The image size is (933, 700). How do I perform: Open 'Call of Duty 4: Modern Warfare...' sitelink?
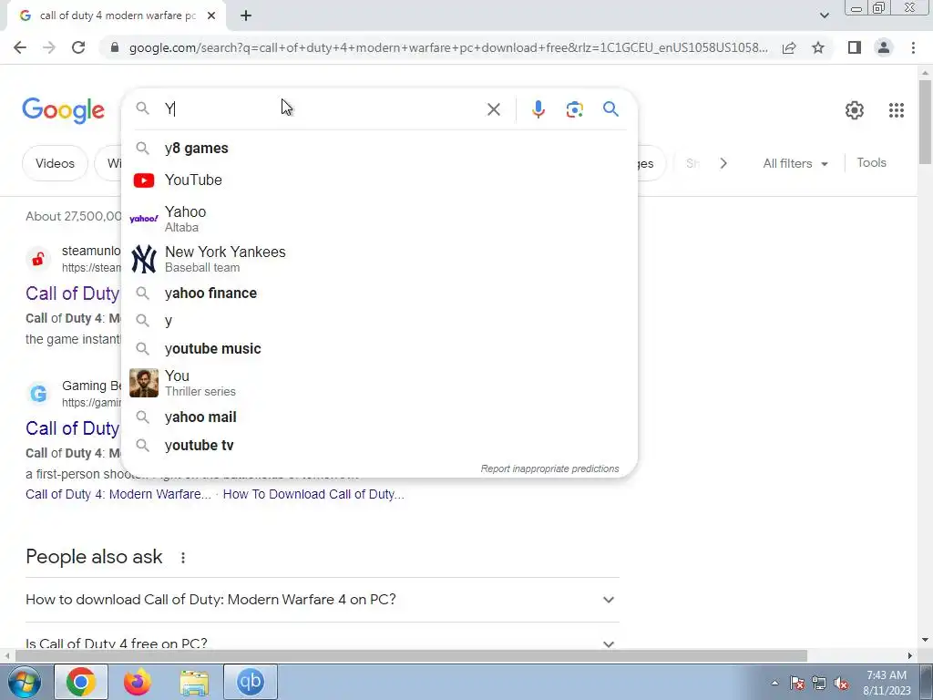118,494
